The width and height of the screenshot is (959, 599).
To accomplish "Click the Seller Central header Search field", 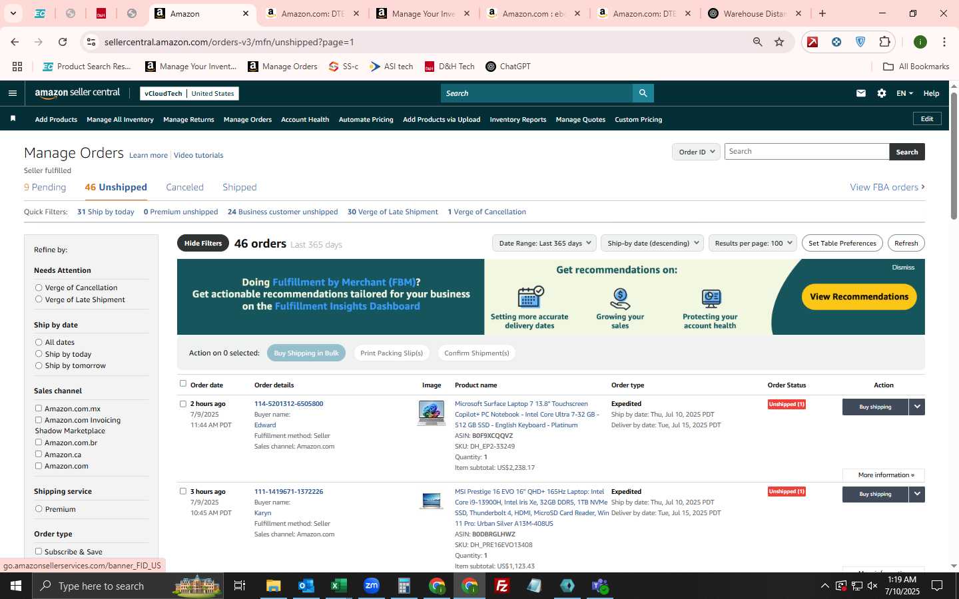I will click(x=537, y=93).
